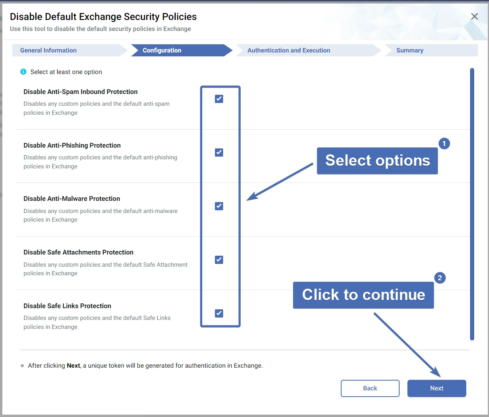Uncheck the Disable Safe Links Protection option
Viewport: 489px width, 417px height.
click(x=219, y=314)
